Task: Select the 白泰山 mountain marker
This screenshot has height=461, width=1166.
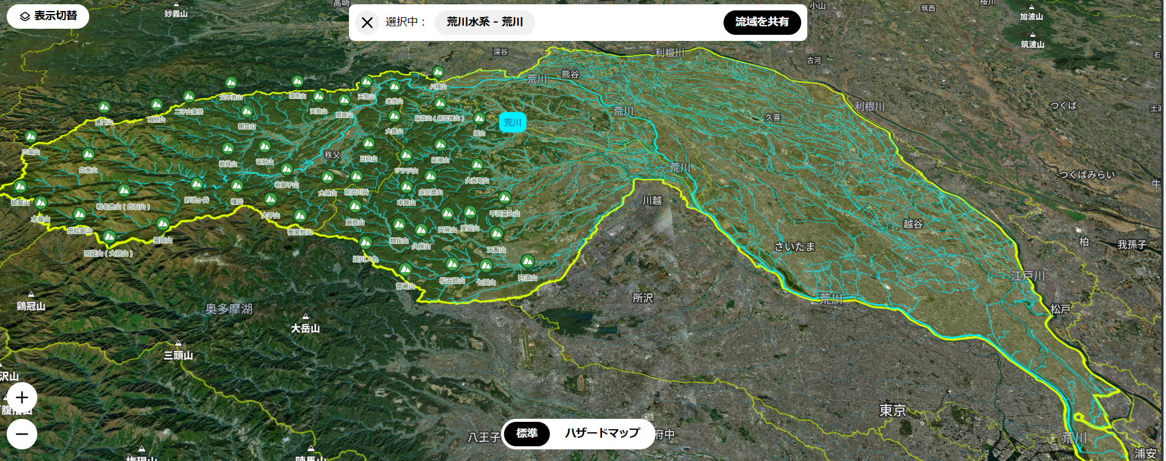Action: coord(88,155)
